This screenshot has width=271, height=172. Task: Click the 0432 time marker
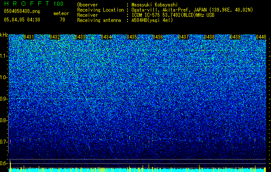pyautogui.click(x=55, y=37)
